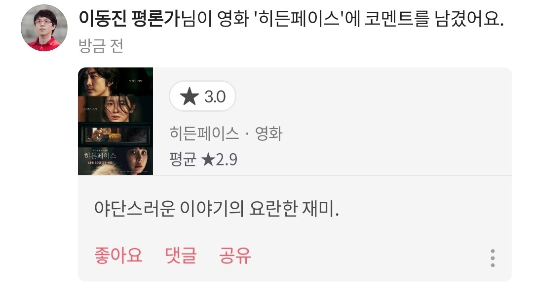Viewport: 533px width, 286px height.
Task: Open the comment 야단스러운 이야기의 요란한 재미
Action: (217, 209)
